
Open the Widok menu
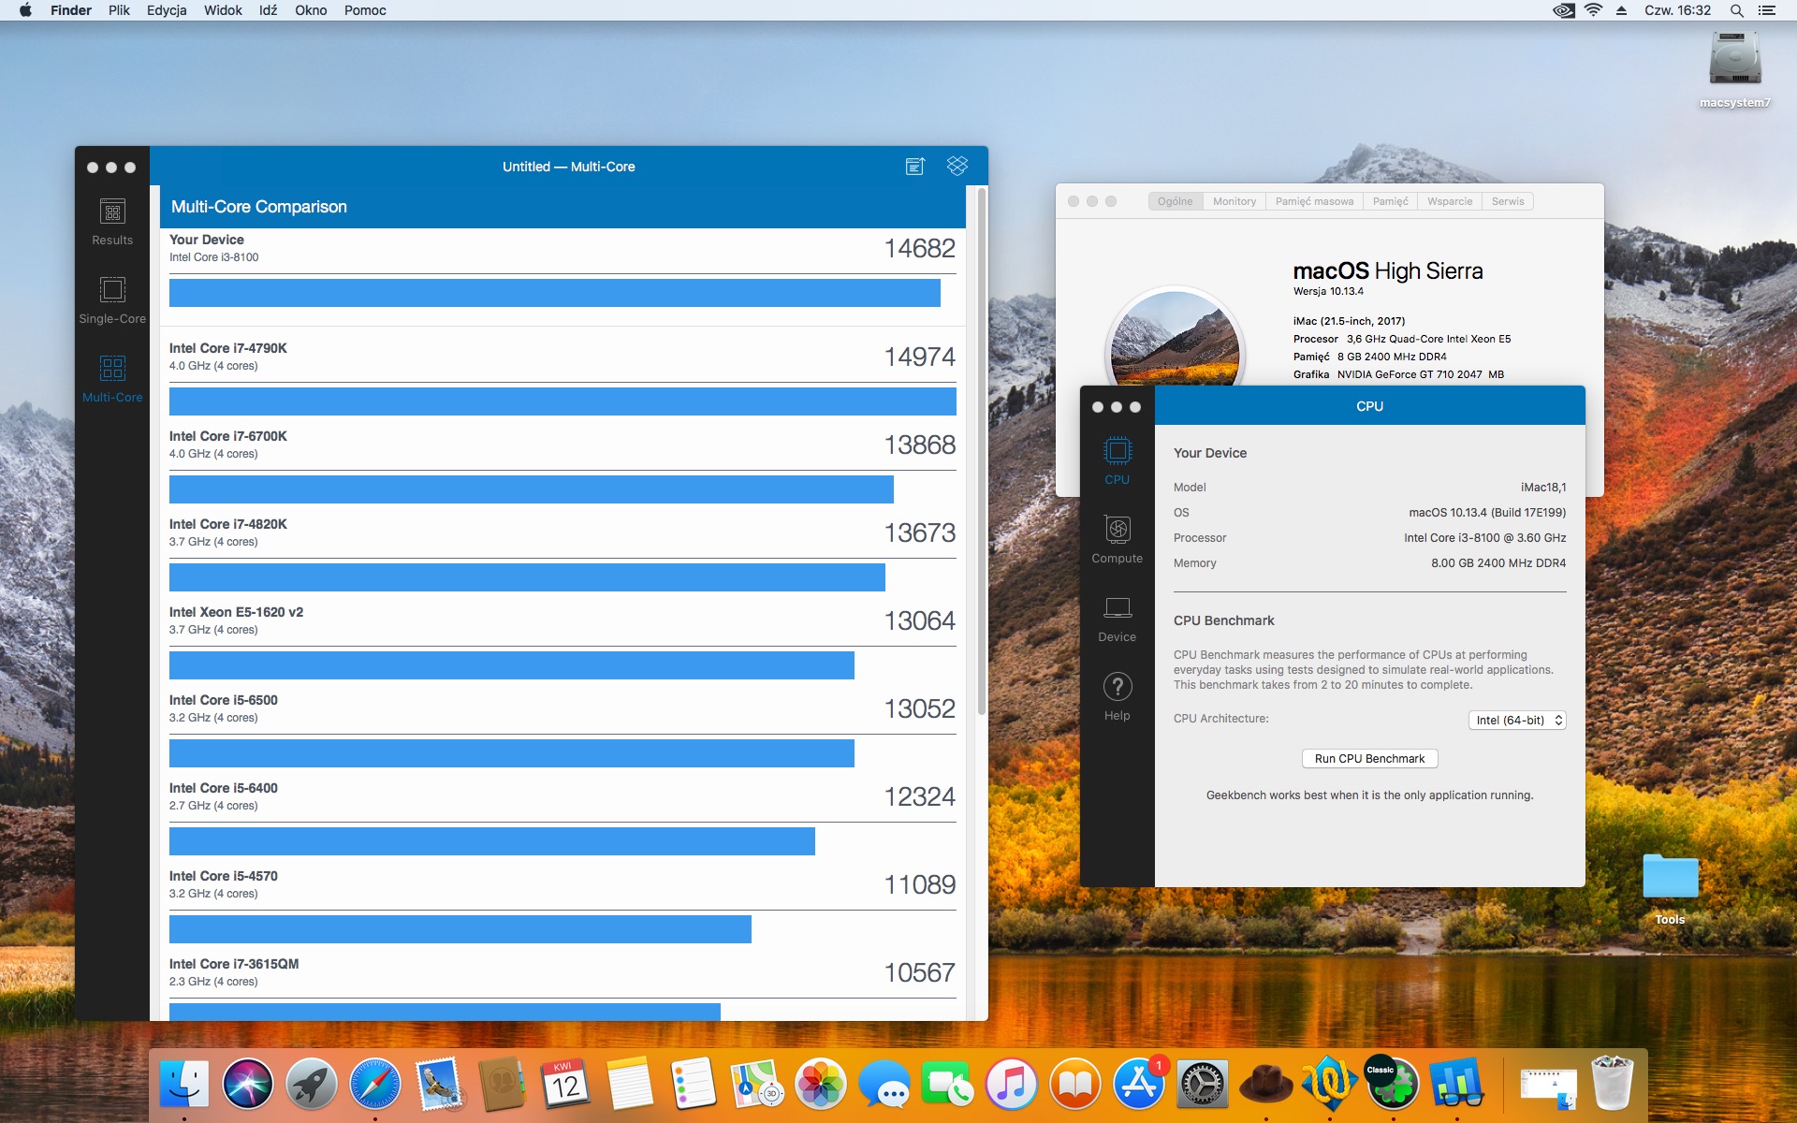click(x=223, y=10)
